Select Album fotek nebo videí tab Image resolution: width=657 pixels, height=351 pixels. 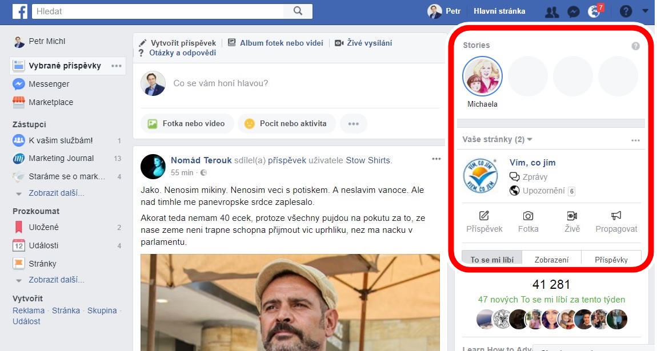276,43
